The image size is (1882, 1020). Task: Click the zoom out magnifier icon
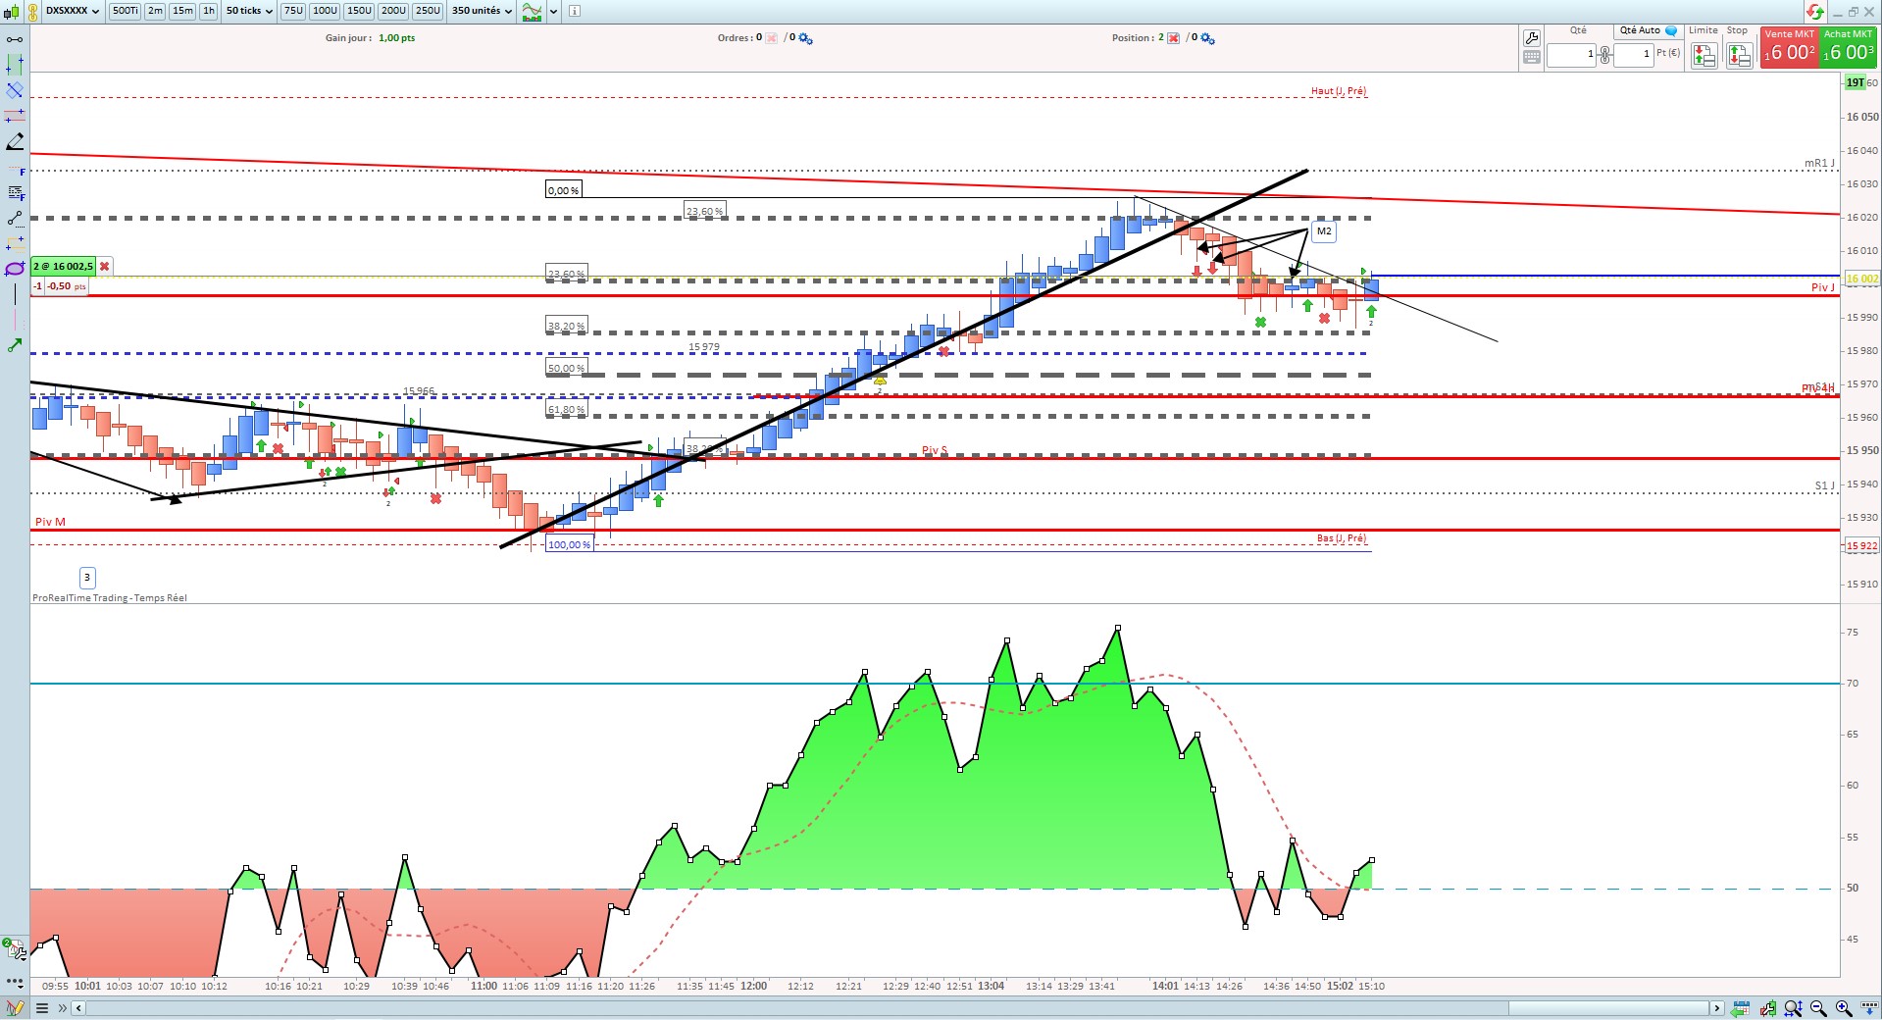[x=1818, y=1007]
